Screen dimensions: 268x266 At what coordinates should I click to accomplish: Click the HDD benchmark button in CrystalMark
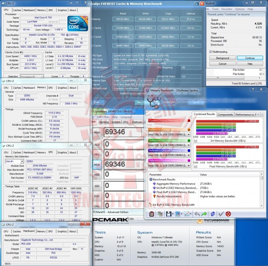(x=97, y=175)
